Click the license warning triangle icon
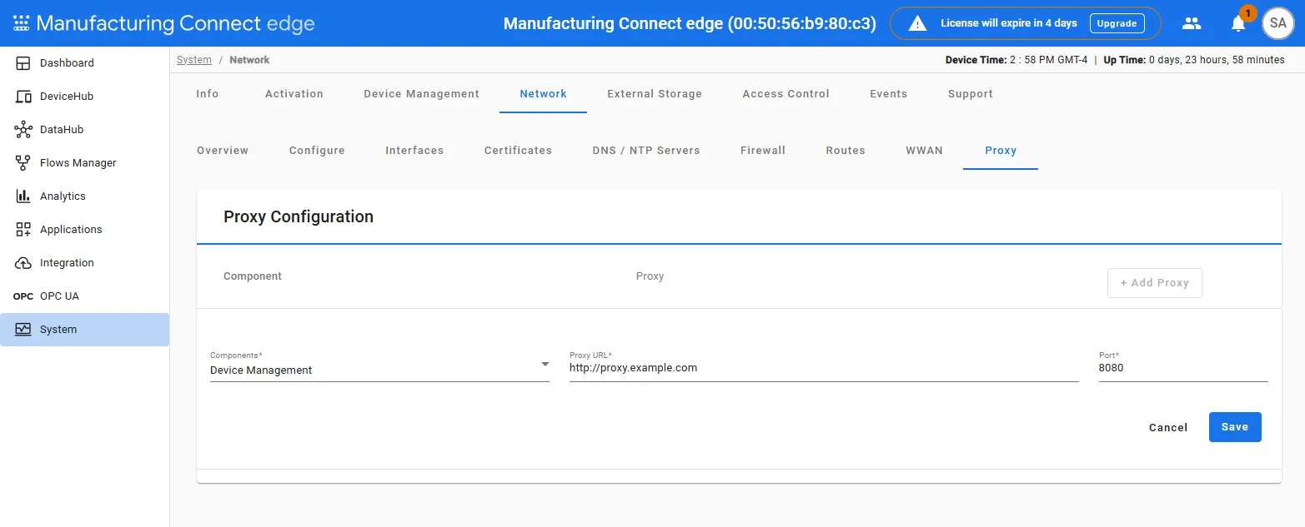 (917, 23)
